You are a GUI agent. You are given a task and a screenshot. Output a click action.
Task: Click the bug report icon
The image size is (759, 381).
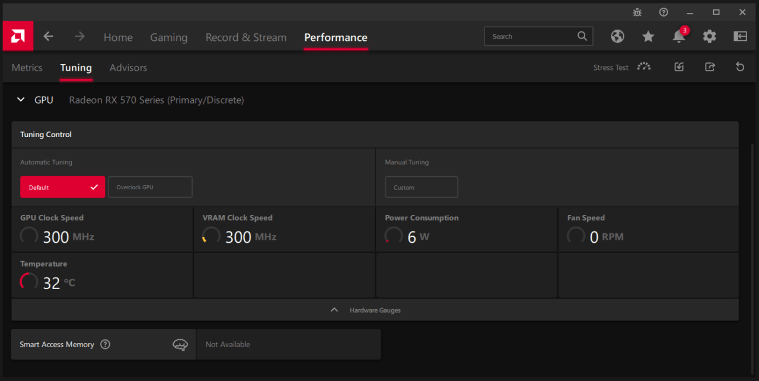637,12
